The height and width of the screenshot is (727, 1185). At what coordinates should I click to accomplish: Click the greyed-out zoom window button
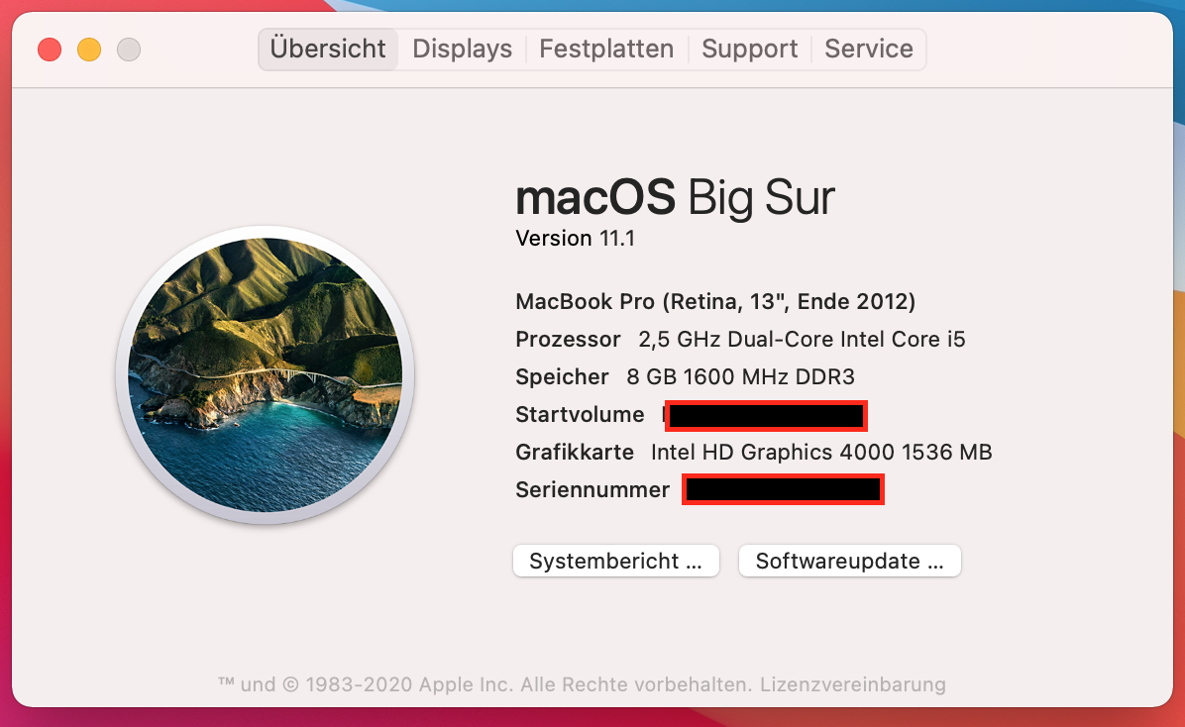click(x=129, y=49)
